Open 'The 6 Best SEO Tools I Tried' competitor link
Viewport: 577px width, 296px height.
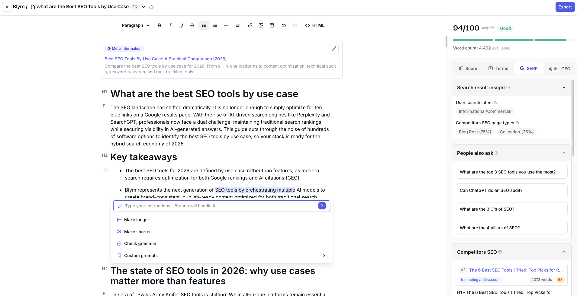click(516, 270)
